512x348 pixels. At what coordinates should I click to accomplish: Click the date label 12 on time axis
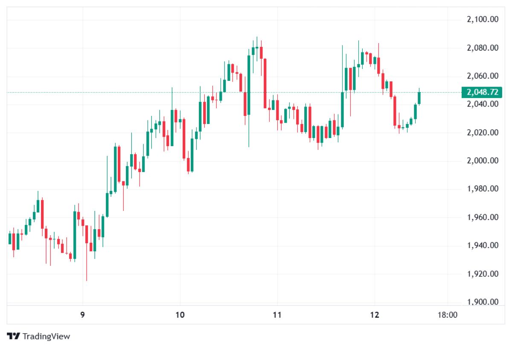[375, 315]
